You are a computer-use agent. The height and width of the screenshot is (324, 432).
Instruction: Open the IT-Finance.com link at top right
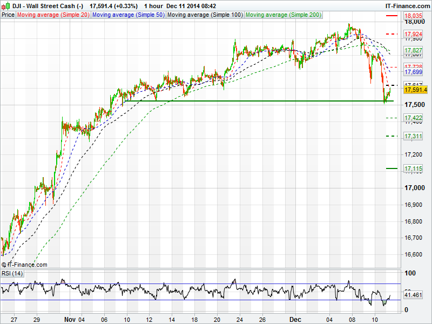[x=407, y=5]
